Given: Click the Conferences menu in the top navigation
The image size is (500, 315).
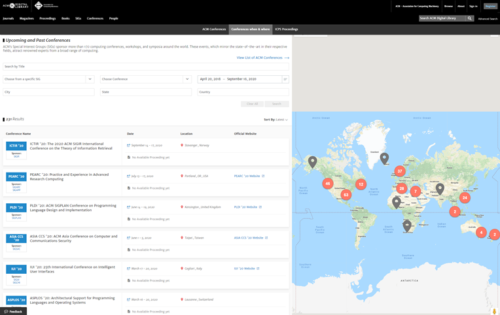Looking at the screenshot, I should (x=95, y=18).
